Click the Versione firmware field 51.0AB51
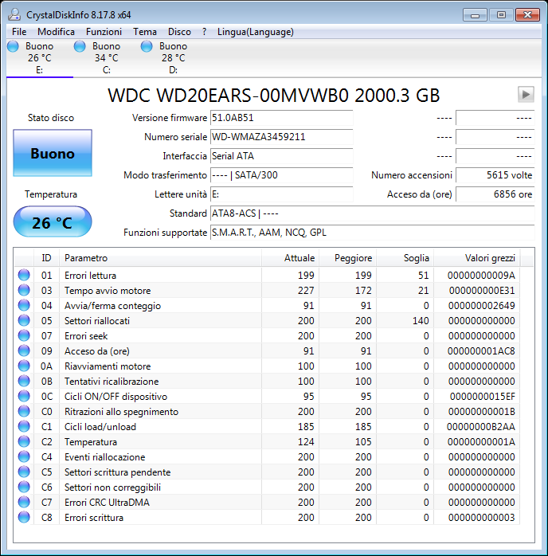This screenshot has width=548, height=556. pos(281,118)
